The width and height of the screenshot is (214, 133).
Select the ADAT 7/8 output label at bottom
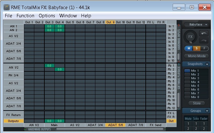click(x=136, y=125)
